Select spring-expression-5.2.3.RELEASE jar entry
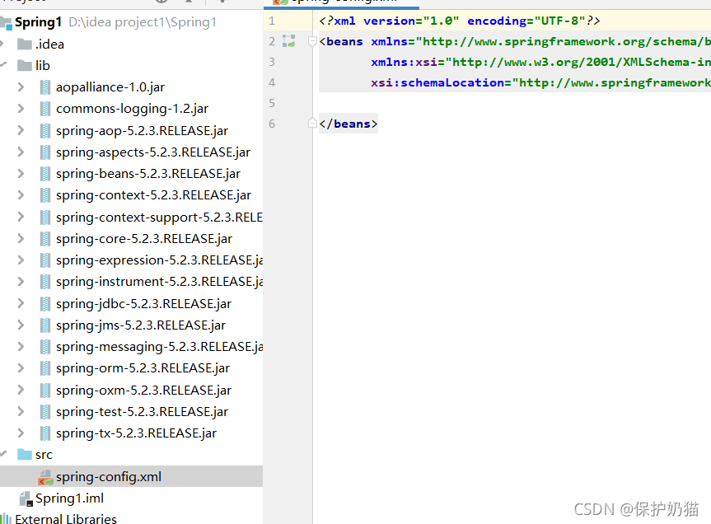The height and width of the screenshot is (524, 711). pyautogui.click(x=159, y=260)
